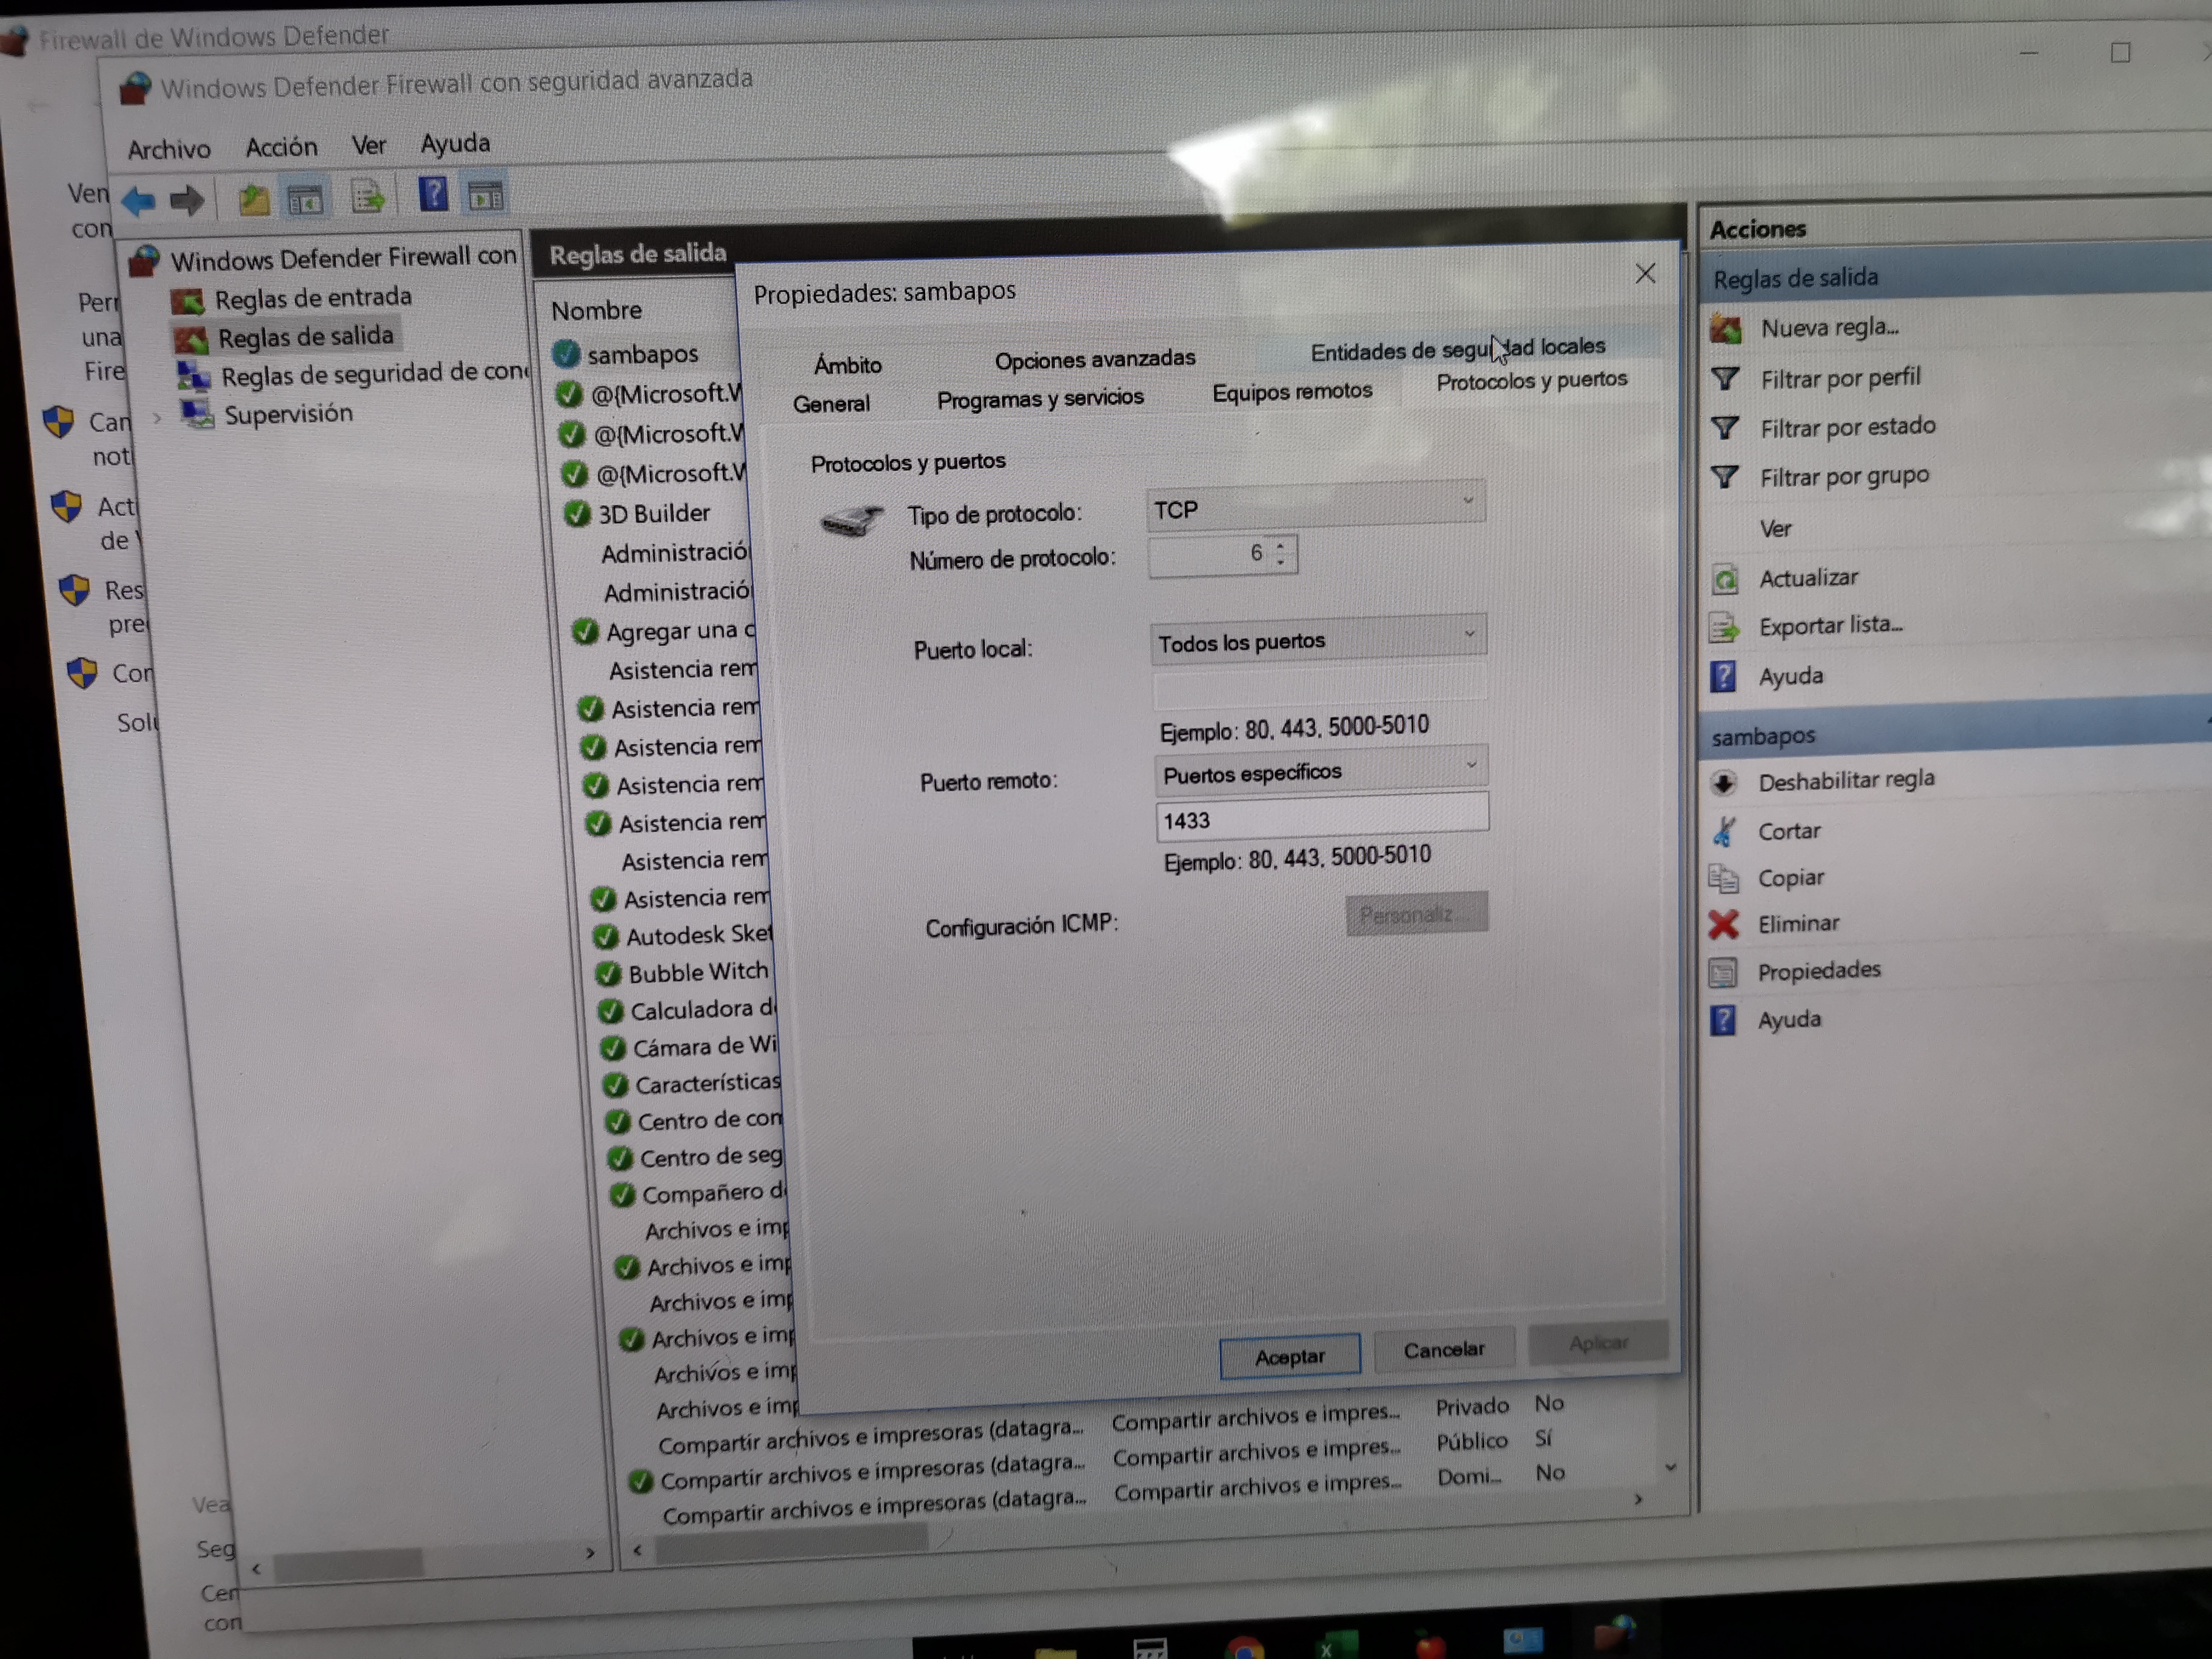Click the up-one-level folder toolbar icon
Screen dimensions: 2212x1659
(254, 200)
